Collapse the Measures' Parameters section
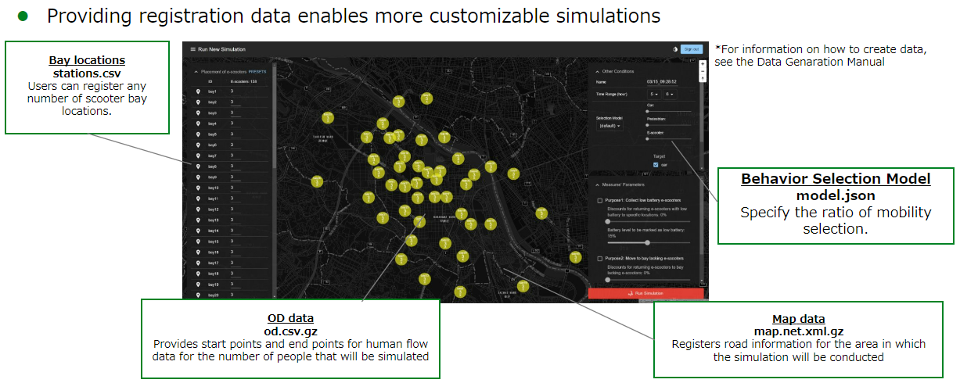 595,185
